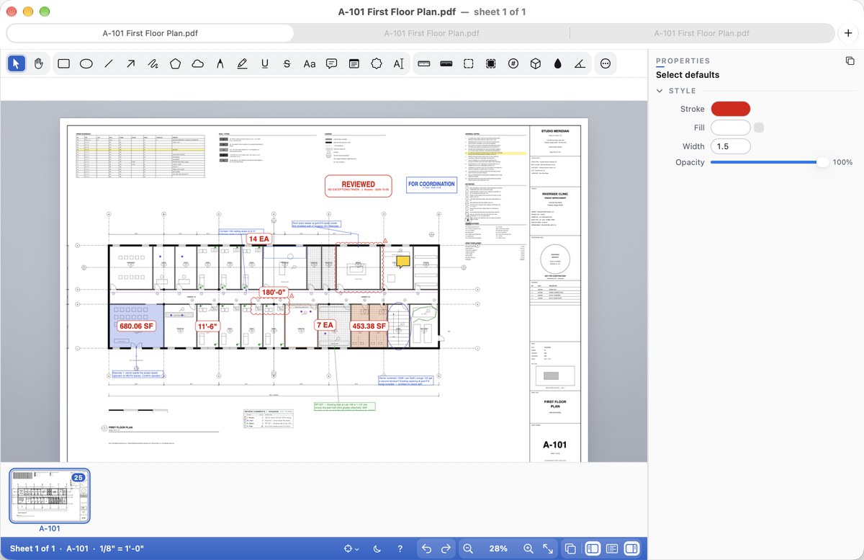
Task: Redo the last action
Action: tap(446, 548)
